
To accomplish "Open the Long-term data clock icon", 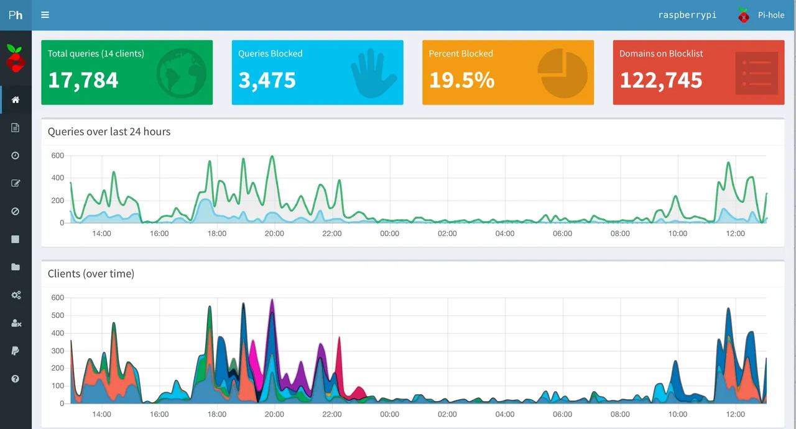I will [x=16, y=155].
